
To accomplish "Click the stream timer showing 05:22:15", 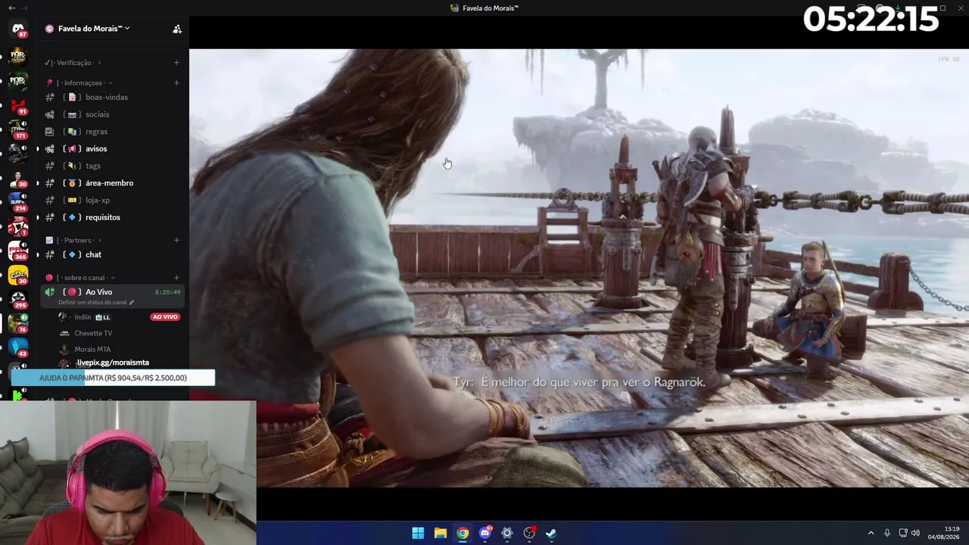I will tap(871, 19).
